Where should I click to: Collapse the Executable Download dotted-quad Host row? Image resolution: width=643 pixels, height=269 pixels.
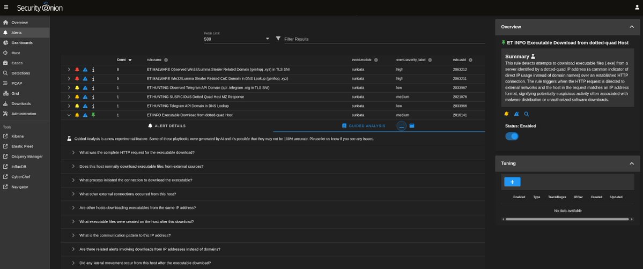(69, 115)
